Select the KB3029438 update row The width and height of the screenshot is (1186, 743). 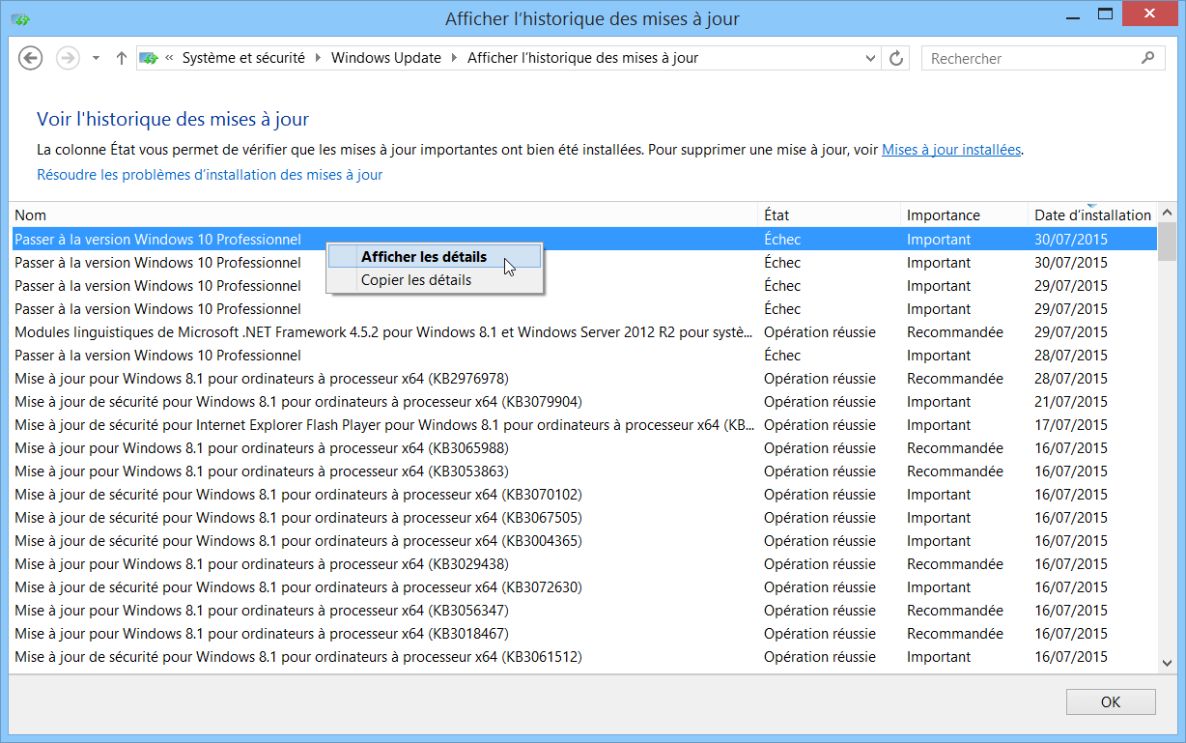point(584,564)
